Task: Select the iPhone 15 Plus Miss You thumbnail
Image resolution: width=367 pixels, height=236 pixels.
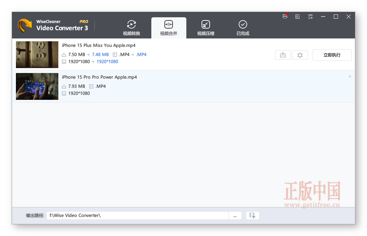Action: click(x=37, y=55)
